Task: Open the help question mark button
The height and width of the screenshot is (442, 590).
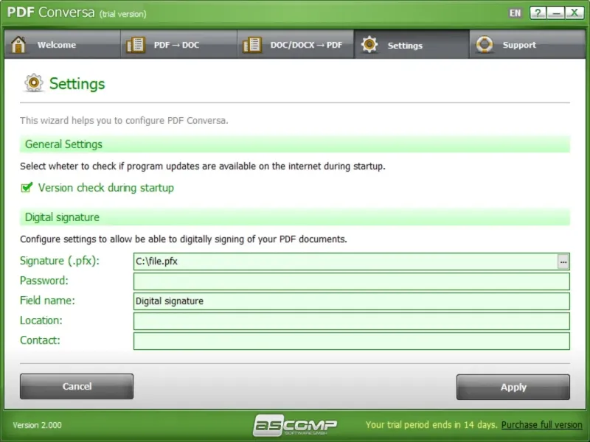Action: 538,13
